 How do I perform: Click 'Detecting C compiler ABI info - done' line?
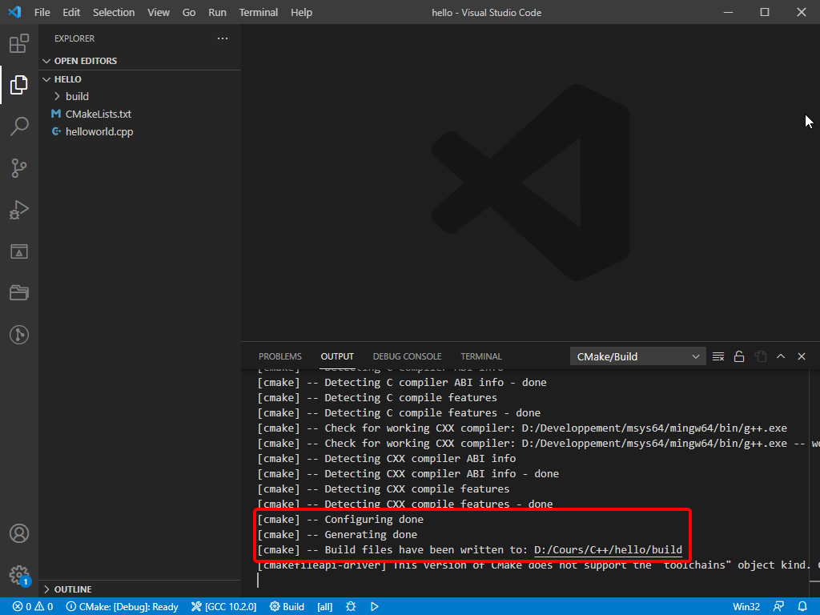[x=402, y=382]
